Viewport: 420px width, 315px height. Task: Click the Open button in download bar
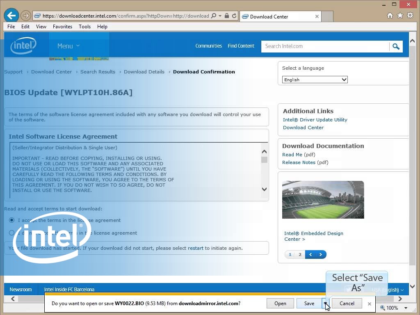click(x=280, y=304)
